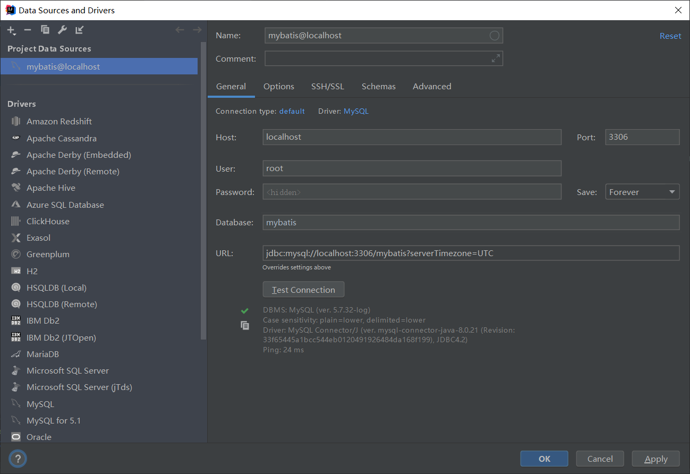
Task: Open help via the question mark icon
Action: click(18, 459)
